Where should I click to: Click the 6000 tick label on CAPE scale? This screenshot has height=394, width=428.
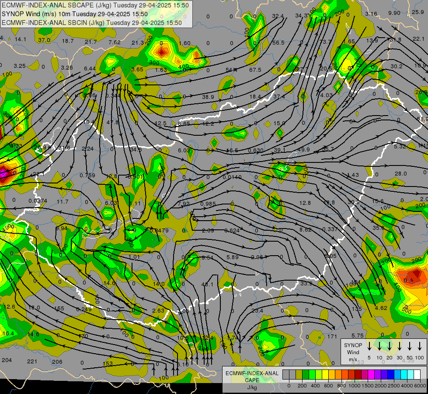click(x=421, y=386)
